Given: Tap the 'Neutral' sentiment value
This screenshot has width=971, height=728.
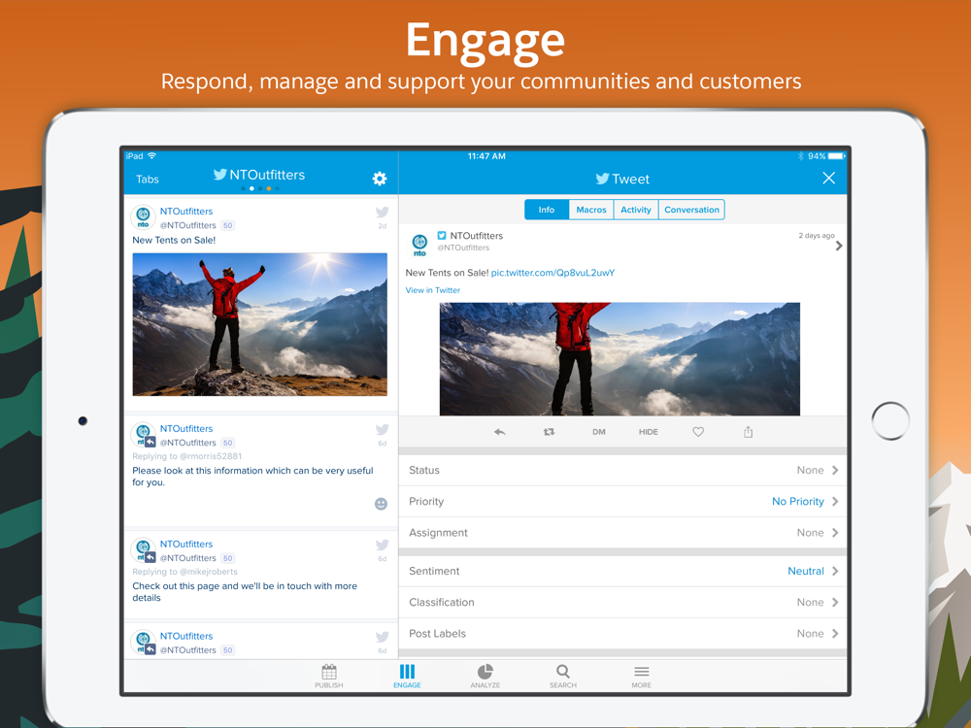Looking at the screenshot, I should click(806, 571).
